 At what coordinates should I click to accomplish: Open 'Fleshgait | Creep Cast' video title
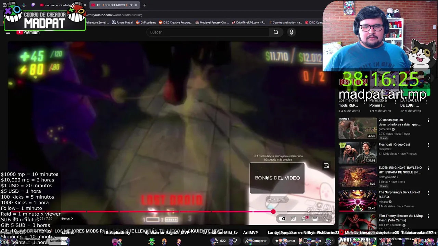click(394, 145)
